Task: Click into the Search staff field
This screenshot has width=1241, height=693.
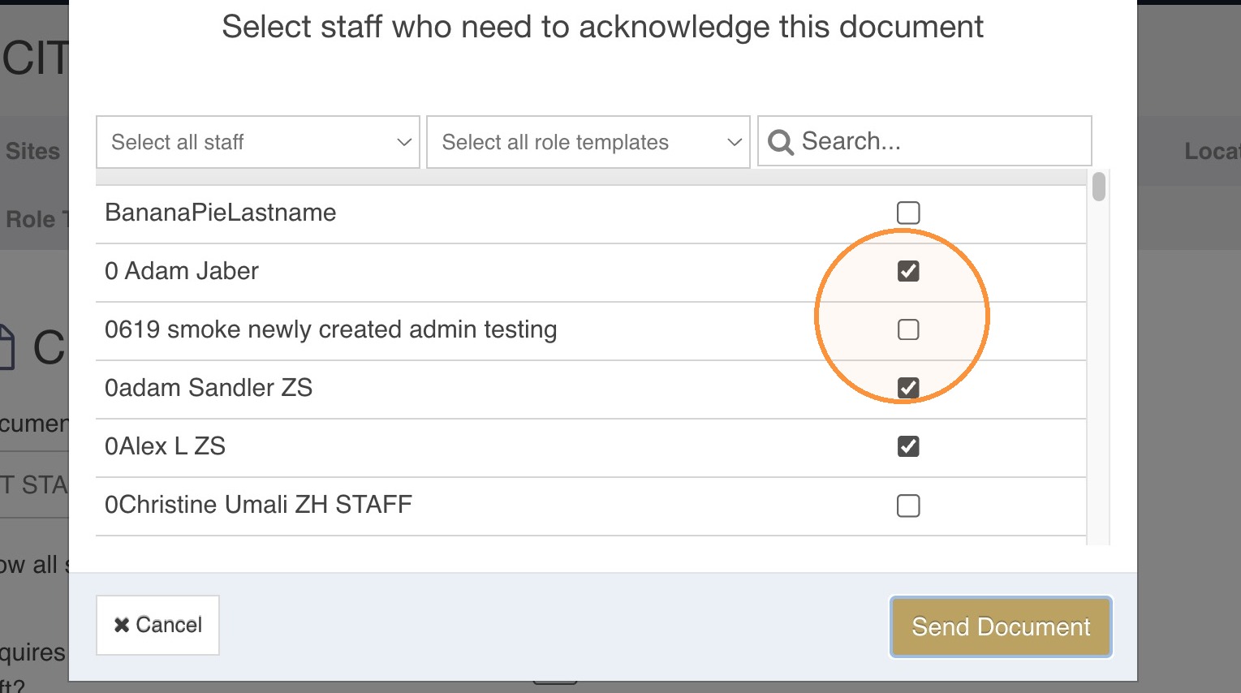Action: (x=924, y=141)
